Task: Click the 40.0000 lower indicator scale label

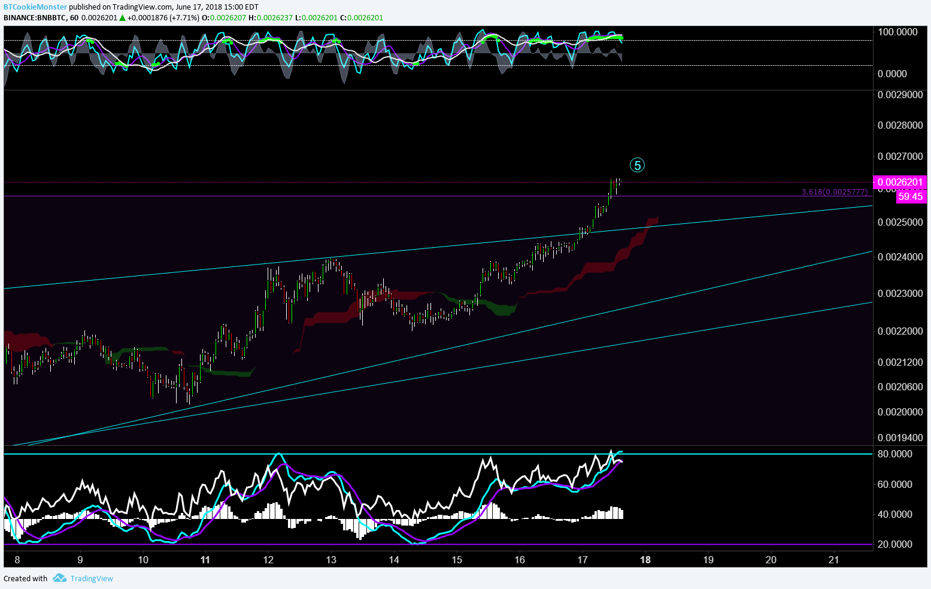Action: [894, 514]
